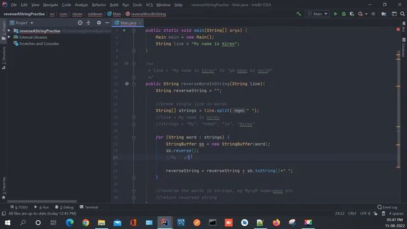The image size is (407, 229).
Task: Click the editor vertical scrollbar
Action: [398, 109]
